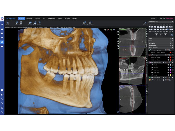Click the axial view camera icon
The width and height of the screenshot is (175, 131).
(147, 91)
